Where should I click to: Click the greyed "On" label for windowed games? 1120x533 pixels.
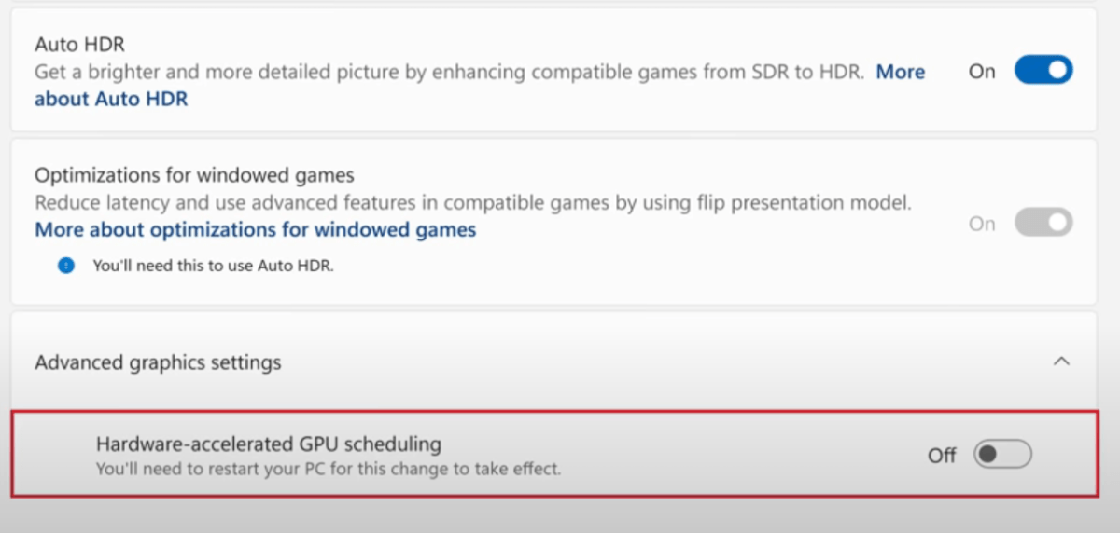tap(982, 224)
